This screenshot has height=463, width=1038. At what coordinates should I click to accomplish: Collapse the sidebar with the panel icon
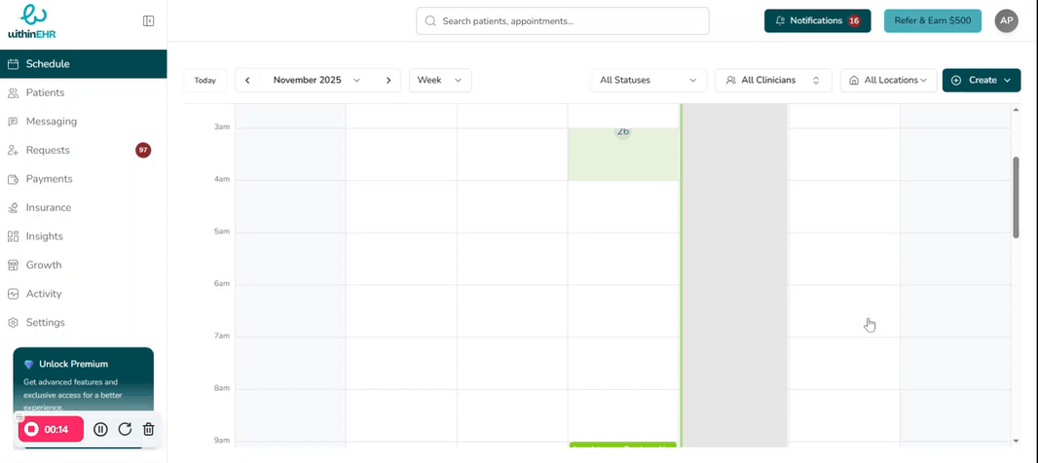pyautogui.click(x=148, y=20)
